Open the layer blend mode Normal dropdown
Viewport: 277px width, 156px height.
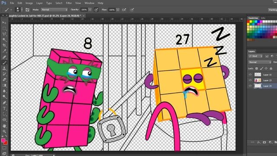point(260,62)
